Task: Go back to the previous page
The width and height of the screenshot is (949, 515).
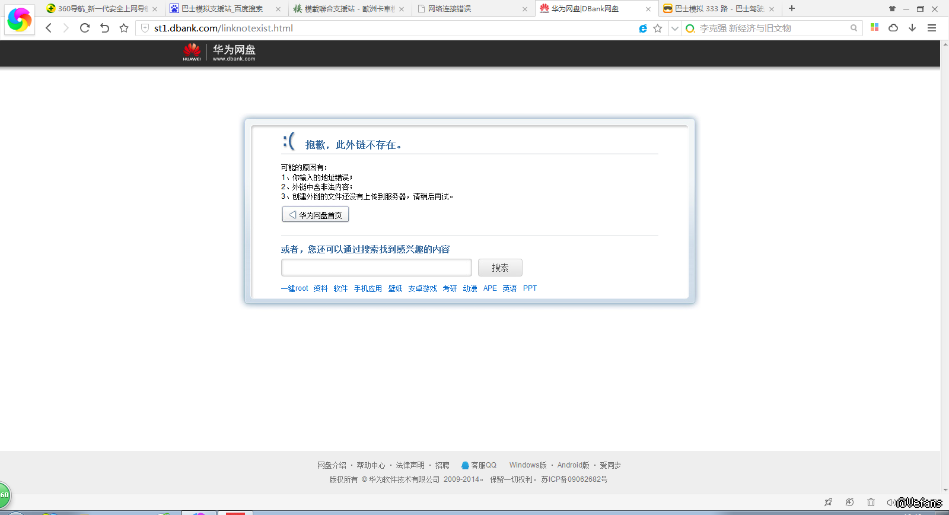Action: 49,28
